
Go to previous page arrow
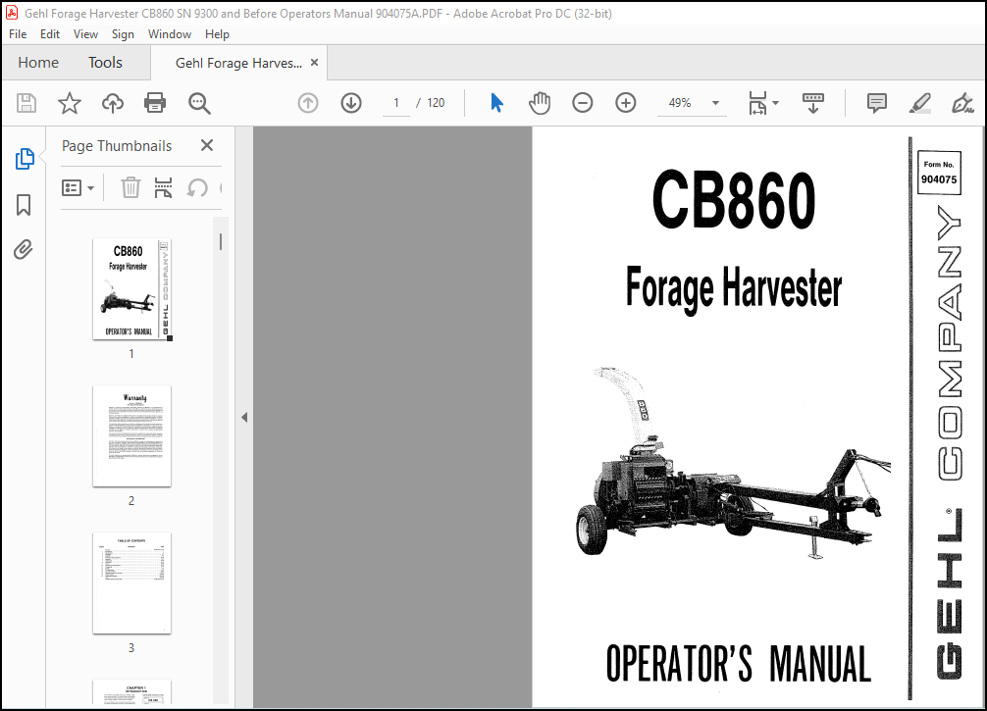pyautogui.click(x=308, y=103)
